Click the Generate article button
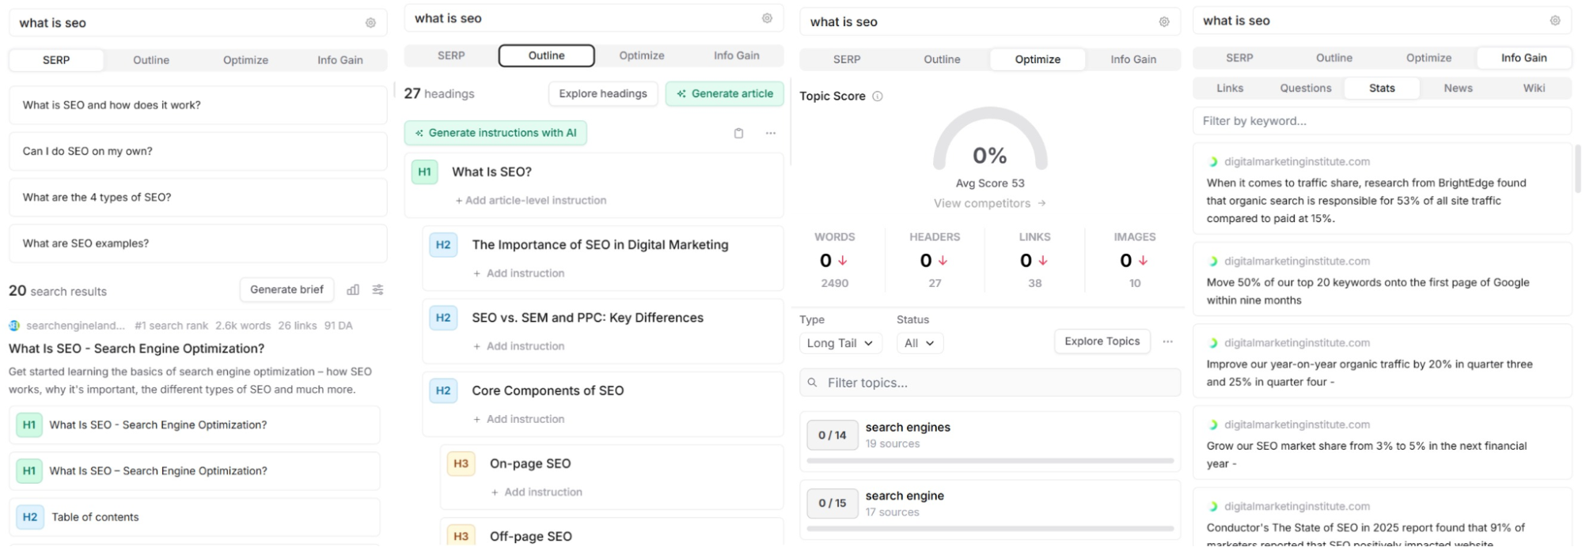The width and height of the screenshot is (1582, 547). tap(725, 94)
